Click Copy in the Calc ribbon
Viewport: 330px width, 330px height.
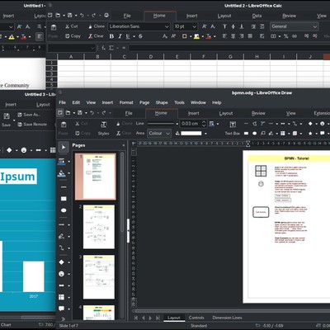73,36
